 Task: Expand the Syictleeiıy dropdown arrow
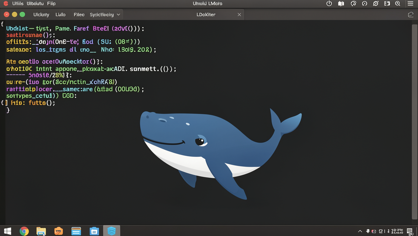tap(118, 15)
